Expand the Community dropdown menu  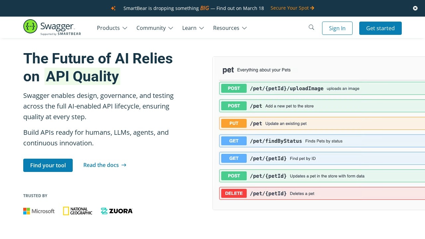tap(154, 28)
